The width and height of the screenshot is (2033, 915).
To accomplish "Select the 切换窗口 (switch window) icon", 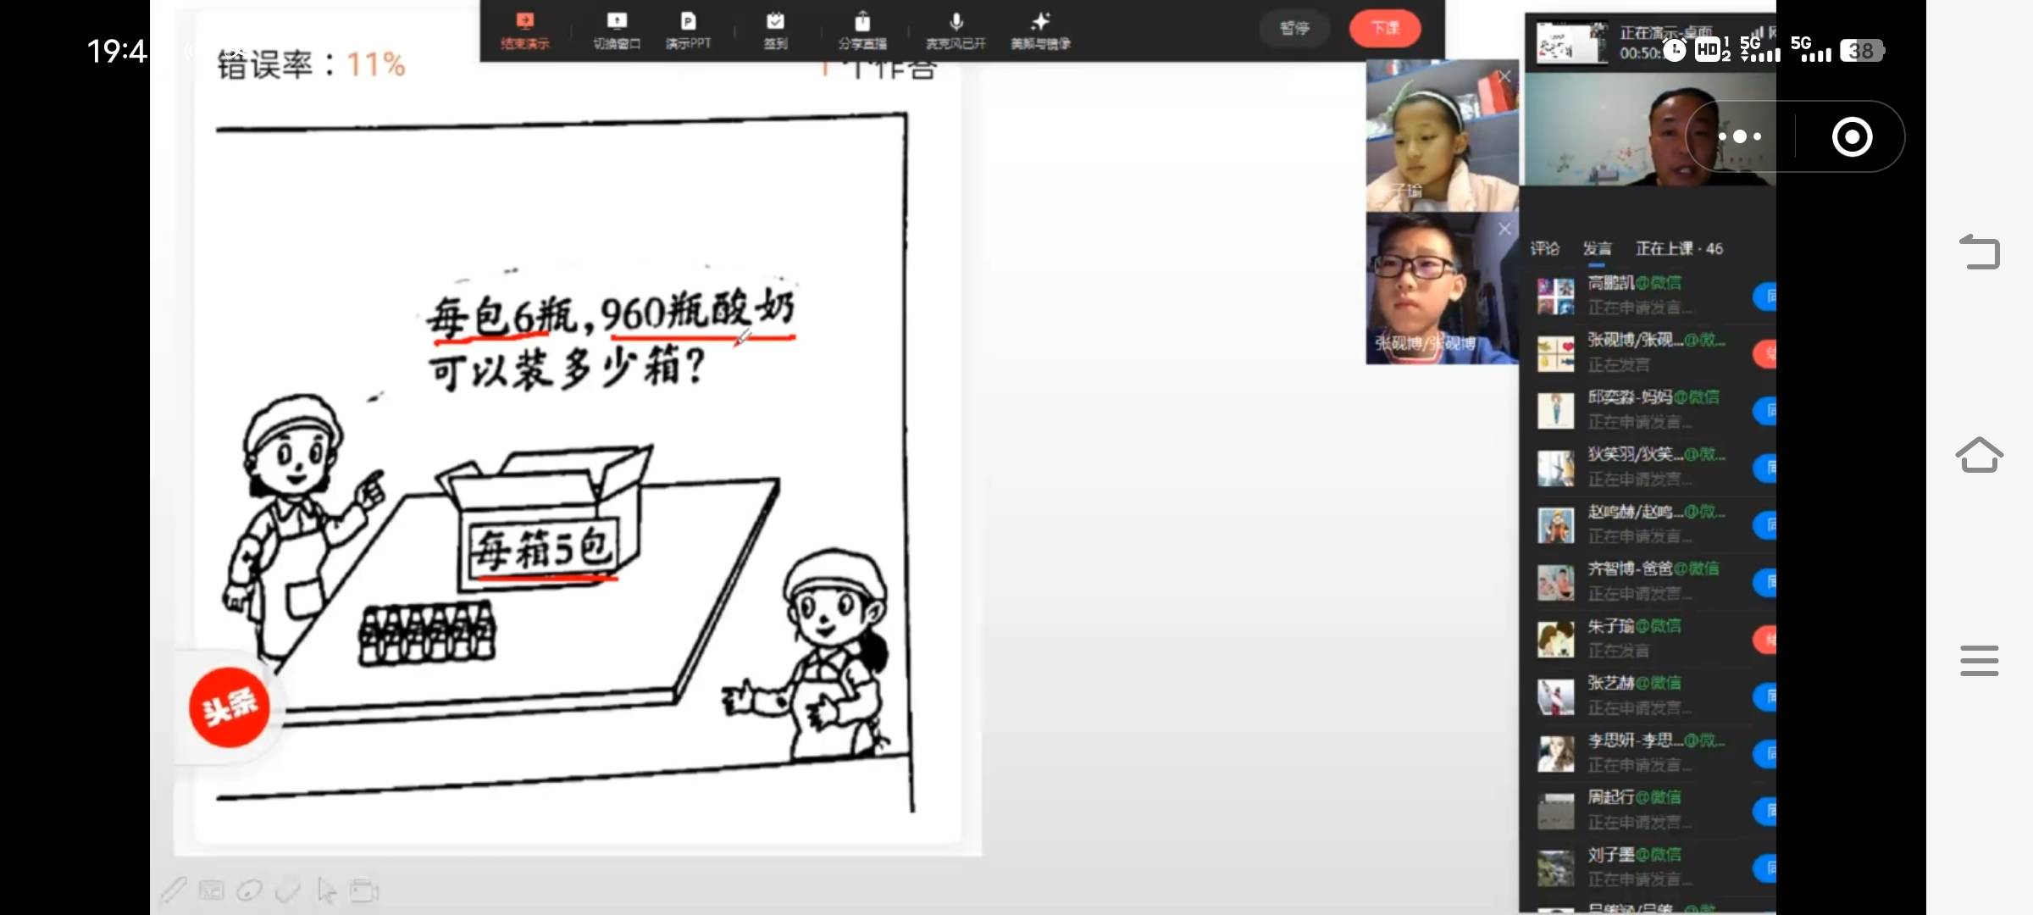I will pos(617,30).
